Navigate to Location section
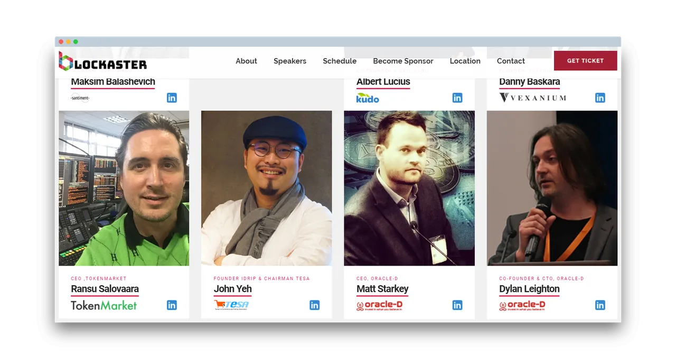 coord(465,61)
